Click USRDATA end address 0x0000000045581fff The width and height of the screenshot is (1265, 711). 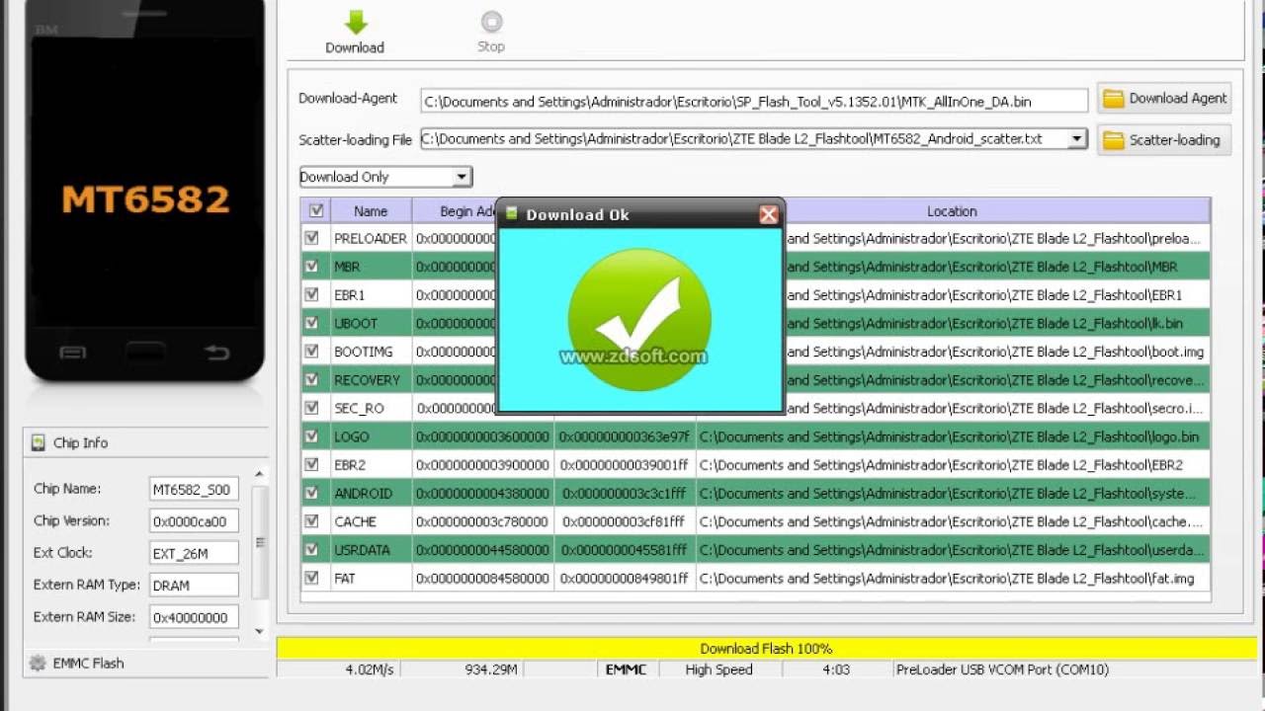click(x=625, y=550)
